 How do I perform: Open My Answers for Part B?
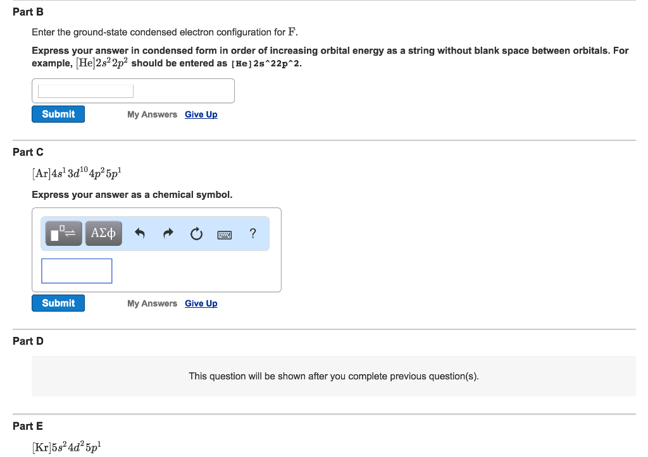152,114
